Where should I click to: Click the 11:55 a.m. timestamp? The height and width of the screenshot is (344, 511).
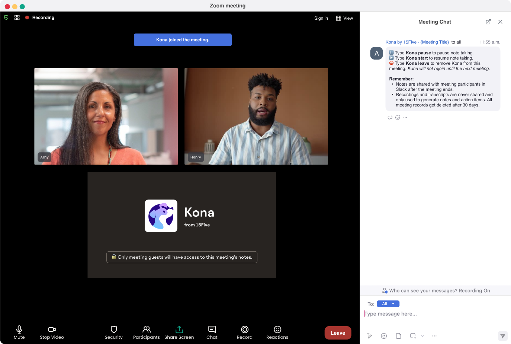[x=490, y=42]
